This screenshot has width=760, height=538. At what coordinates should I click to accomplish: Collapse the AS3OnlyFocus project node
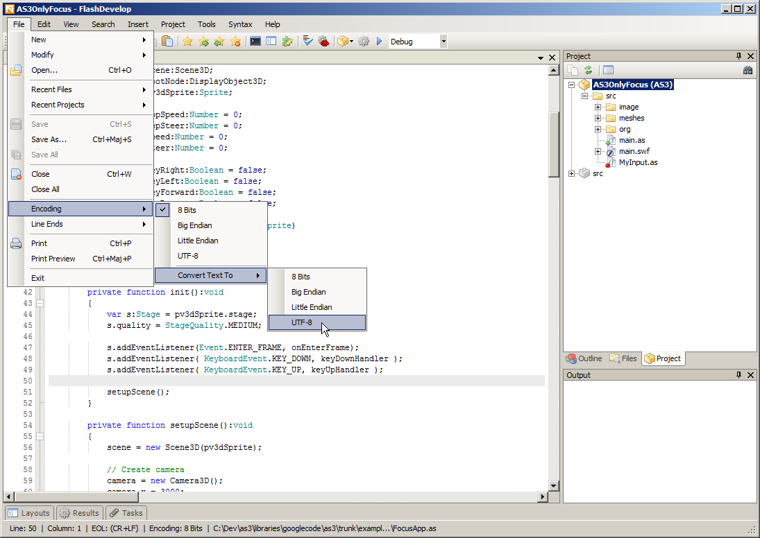[571, 85]
